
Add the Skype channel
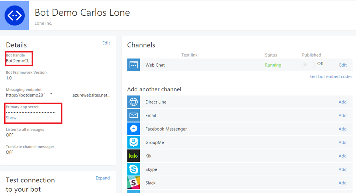point(342,169)
